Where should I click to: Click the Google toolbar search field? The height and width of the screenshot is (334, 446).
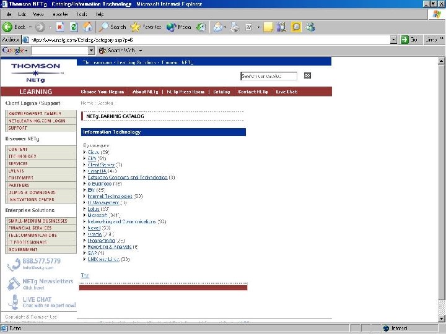pos(59,51)
